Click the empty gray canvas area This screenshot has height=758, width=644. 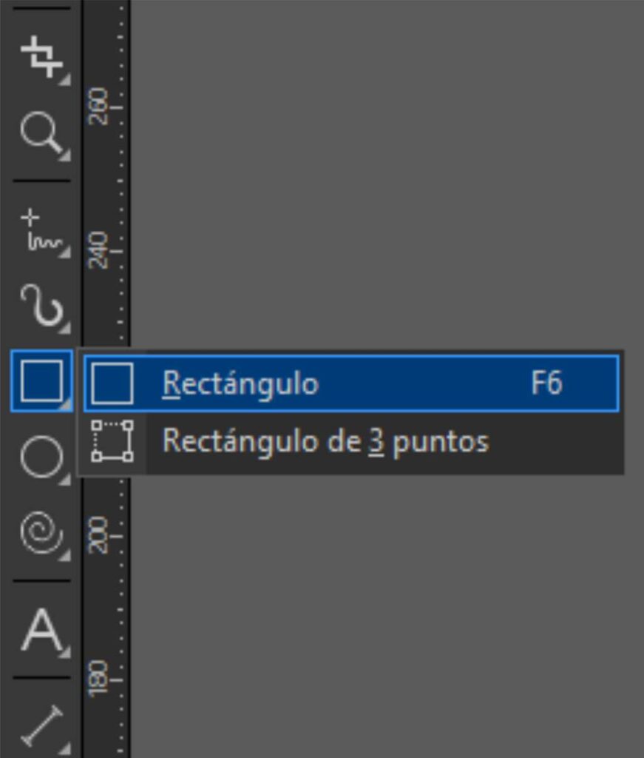pyautogui.click(x=384, y=185)
